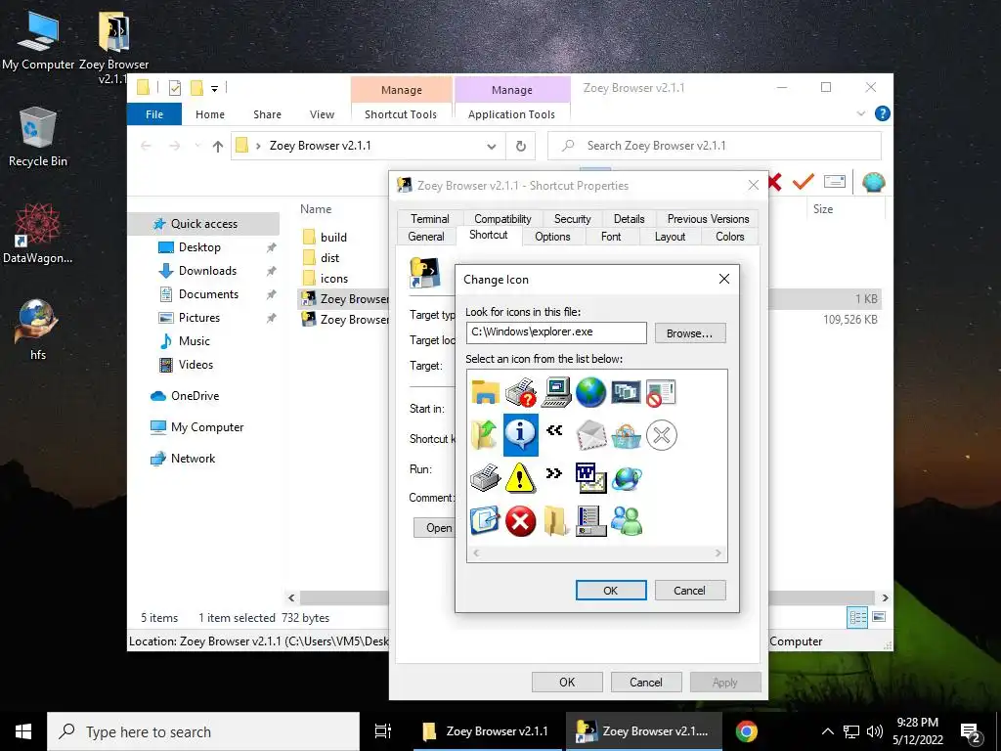Select the plain printer icon

point(485,477)
